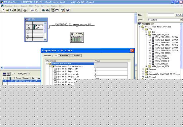The width and height of the screenshot is (183, 127).
Task: Click the Print toolbar icon
Action: 25,10
